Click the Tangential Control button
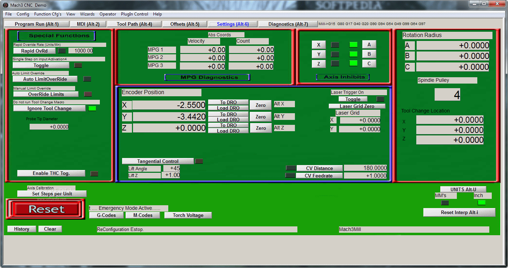This screenshot has width=508, height=268. [x=158, y=161]
